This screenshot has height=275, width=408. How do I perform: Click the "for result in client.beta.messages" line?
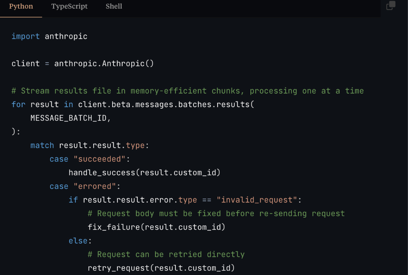coord(133,104)
